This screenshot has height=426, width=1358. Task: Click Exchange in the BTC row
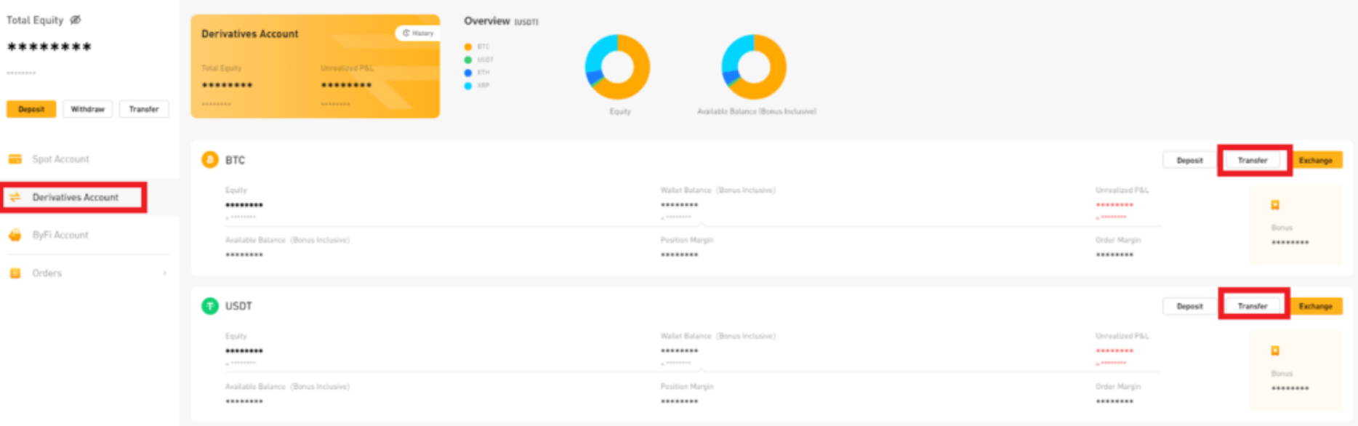click(x=1316, y=160)
